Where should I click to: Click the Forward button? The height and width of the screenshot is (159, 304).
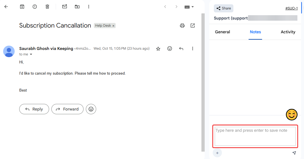pos(67,109)
